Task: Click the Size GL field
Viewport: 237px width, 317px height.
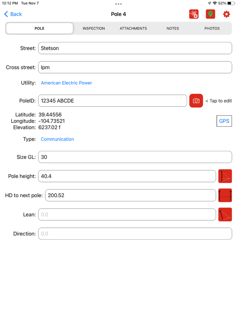Action: tap(135, 157)
